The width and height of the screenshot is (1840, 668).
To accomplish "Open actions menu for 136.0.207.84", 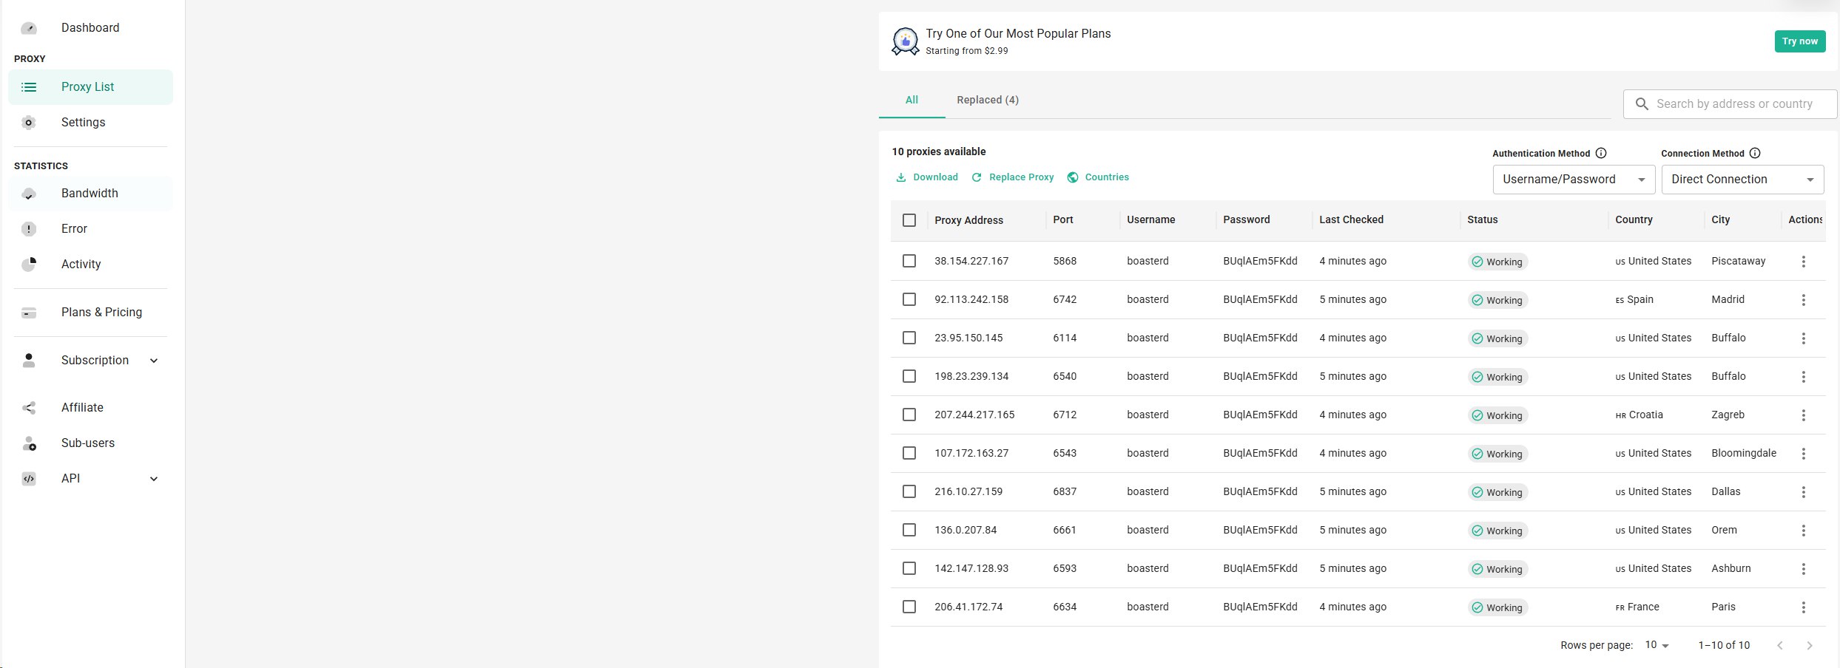I will pos(1804,531).
